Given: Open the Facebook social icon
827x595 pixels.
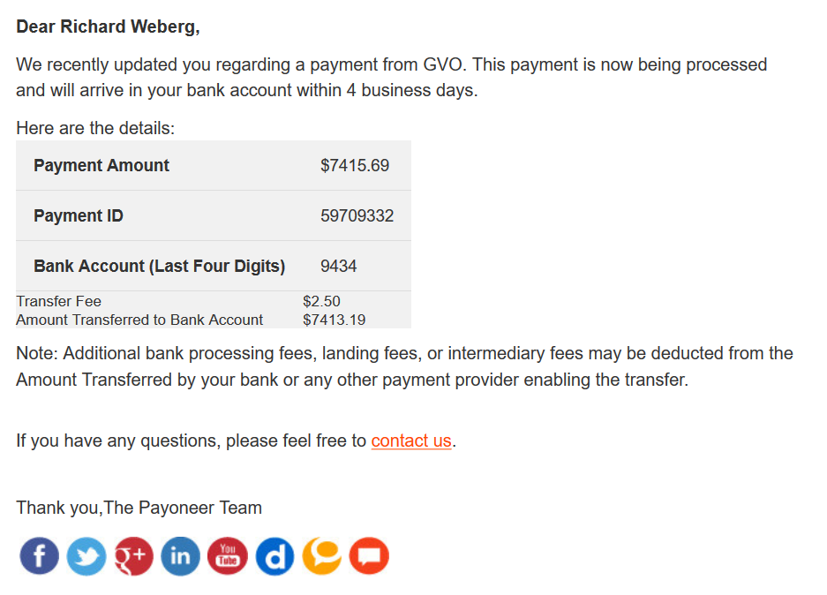Looking at the screenshot, I should coord(39,556).
